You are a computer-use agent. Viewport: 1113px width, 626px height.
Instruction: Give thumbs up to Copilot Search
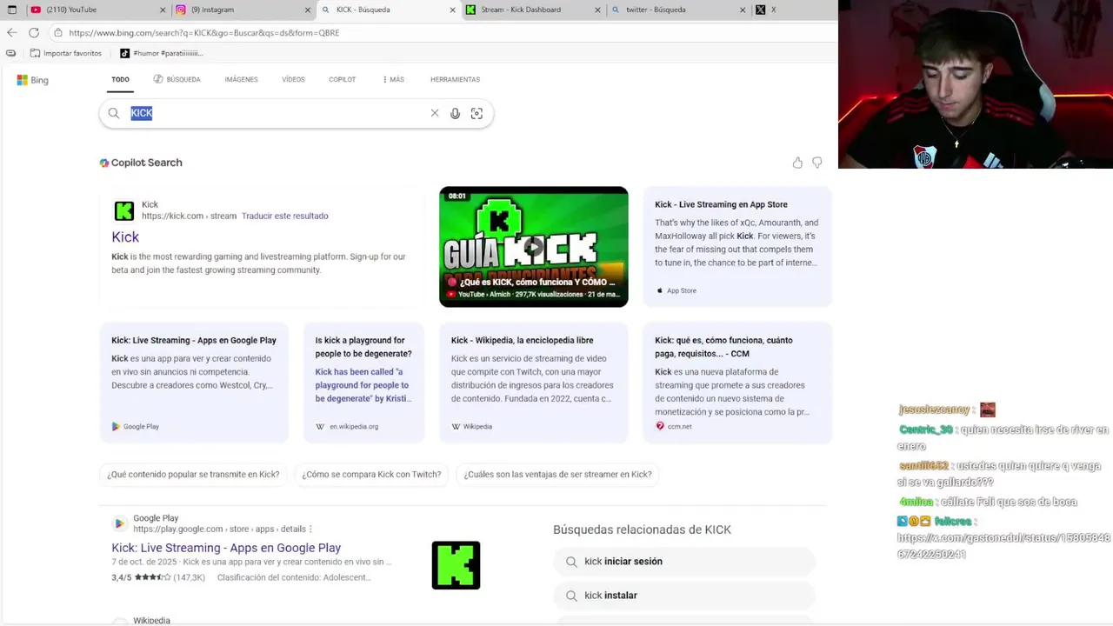click(x=797, y=163)
